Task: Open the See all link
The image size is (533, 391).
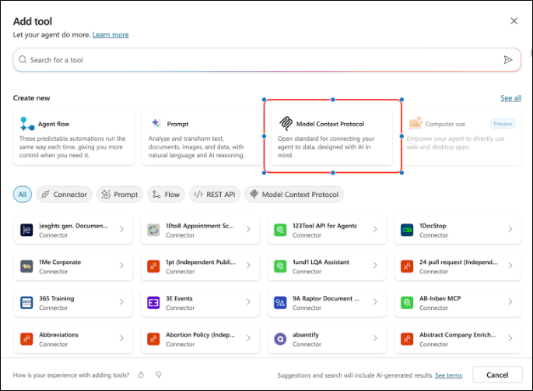Action: pos(510,98)
